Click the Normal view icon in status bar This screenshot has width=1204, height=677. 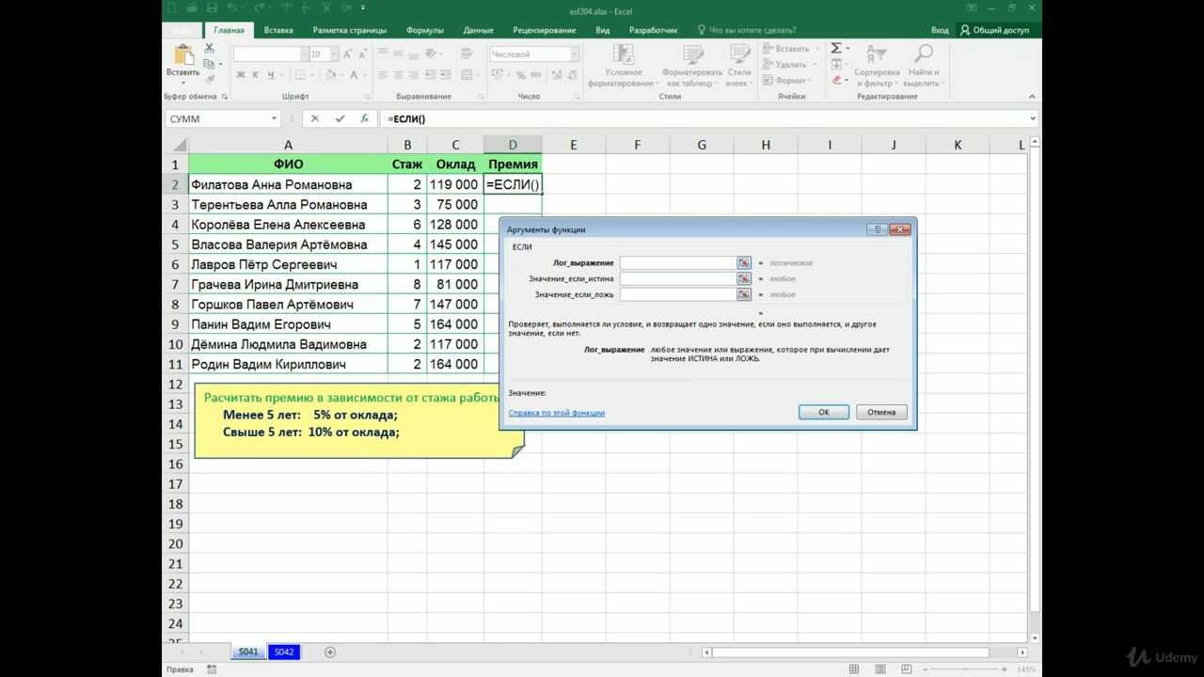pos(854,669)
